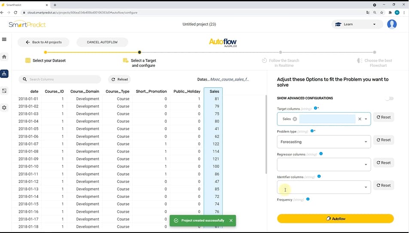Select the Course_Domain column header

tap(85, 91)
